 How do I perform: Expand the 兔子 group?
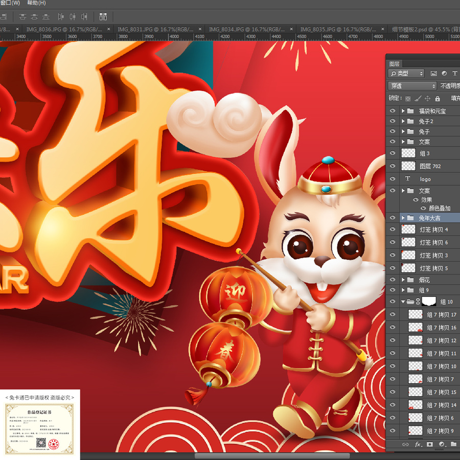pyautogui.click(x=403, y=131)
